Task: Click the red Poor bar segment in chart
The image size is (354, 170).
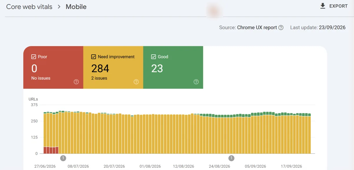Action: coord(51,150)
